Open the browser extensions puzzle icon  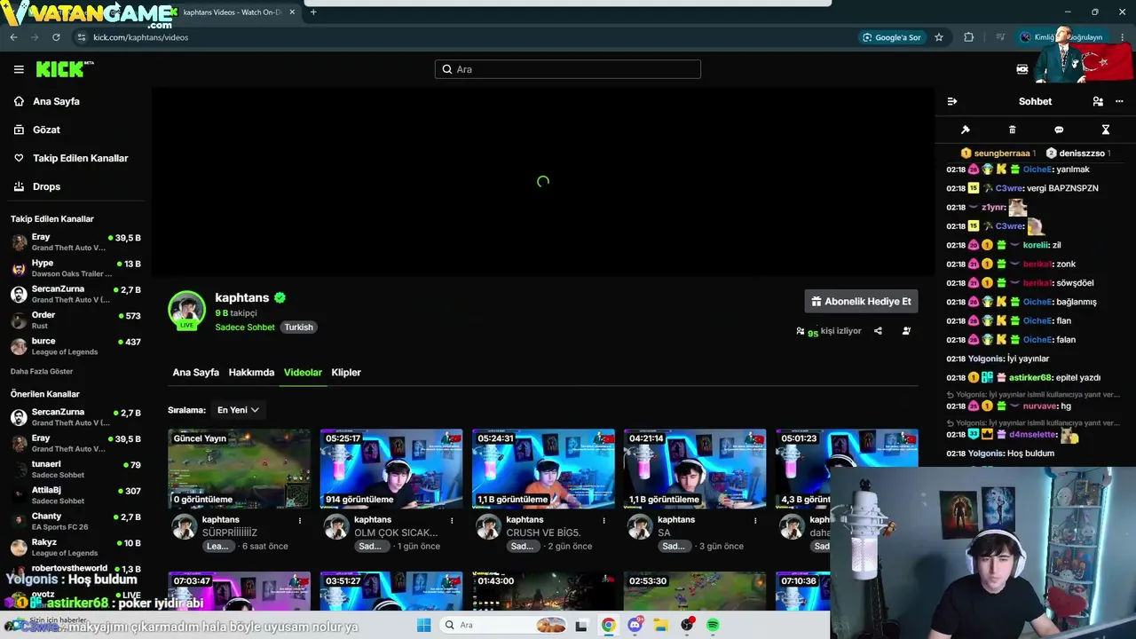(x=968, y=37)
